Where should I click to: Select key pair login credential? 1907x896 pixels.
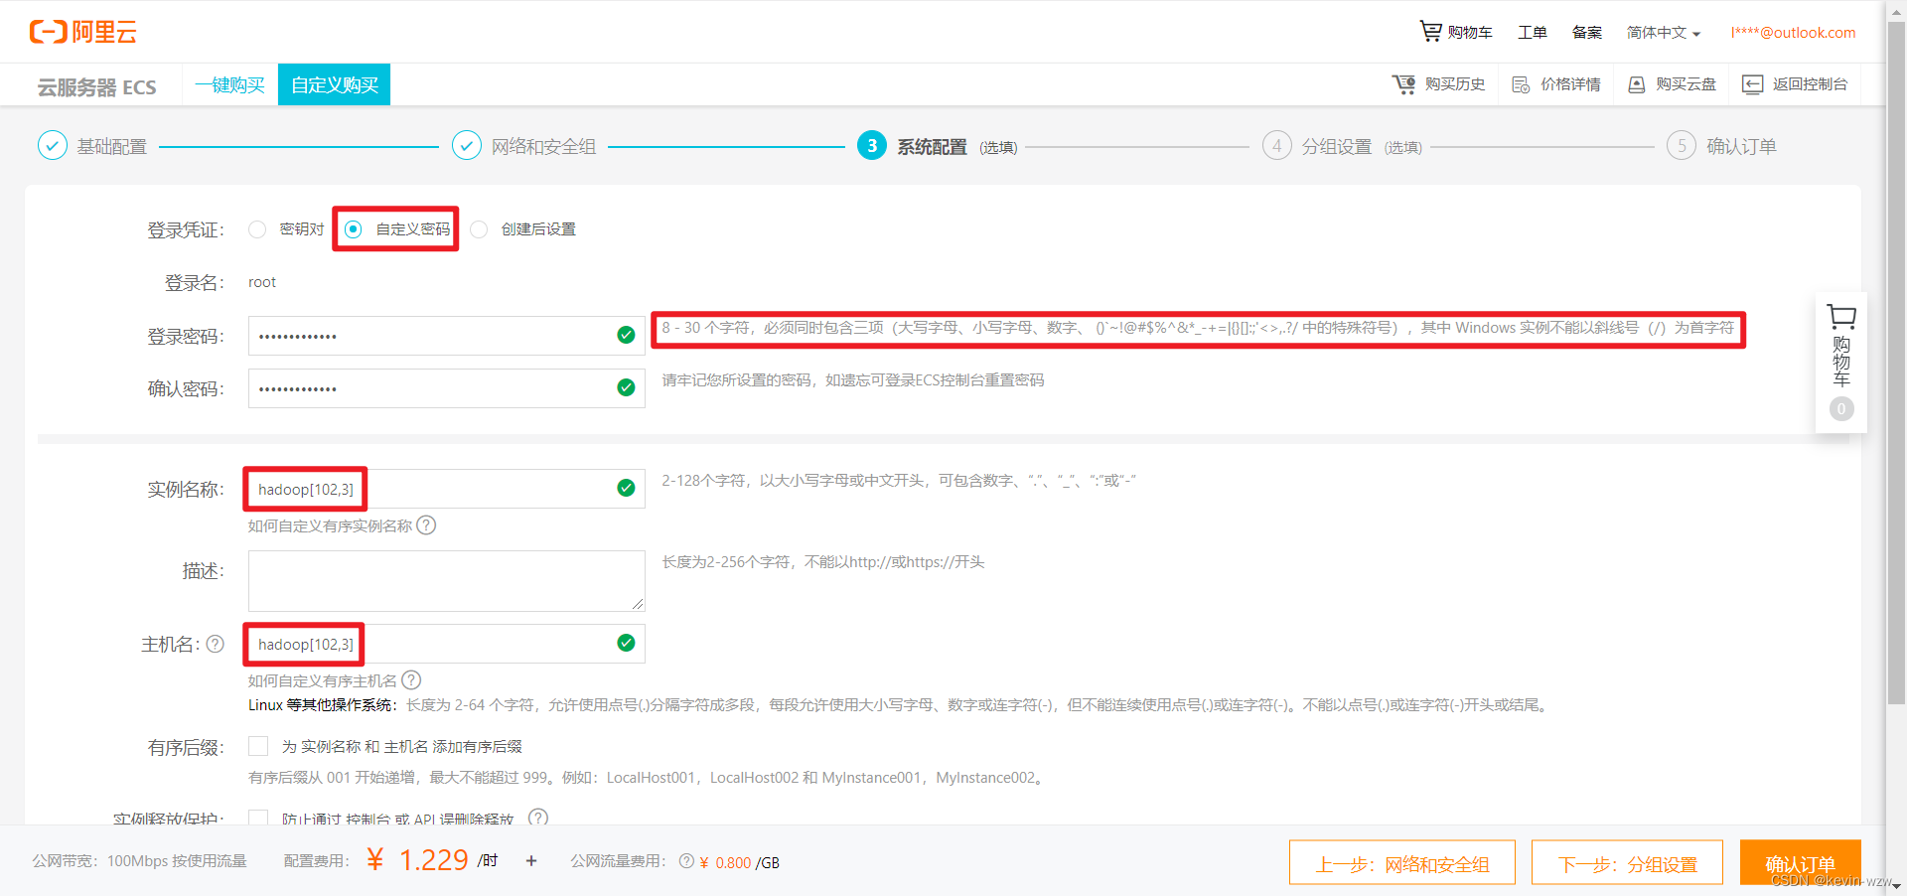[257, 229]
